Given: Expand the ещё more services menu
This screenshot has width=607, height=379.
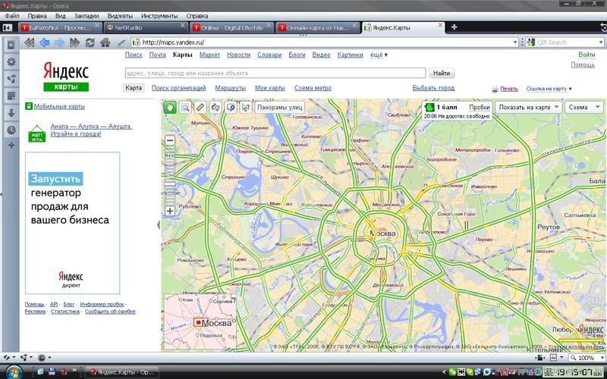Looking at the screenshot, I should 379,55.
